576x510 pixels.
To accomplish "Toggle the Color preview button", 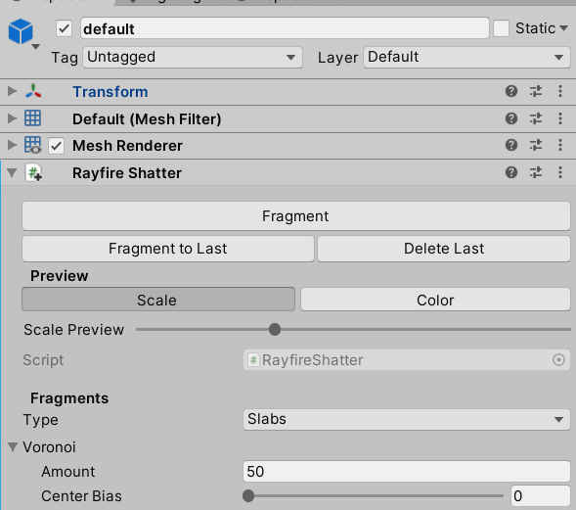I will tap(435, 300).
